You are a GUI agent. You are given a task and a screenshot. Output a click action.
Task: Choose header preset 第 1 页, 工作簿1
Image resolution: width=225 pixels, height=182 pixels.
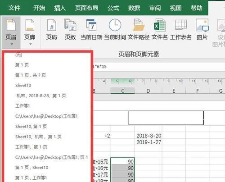tap(47, 177)
